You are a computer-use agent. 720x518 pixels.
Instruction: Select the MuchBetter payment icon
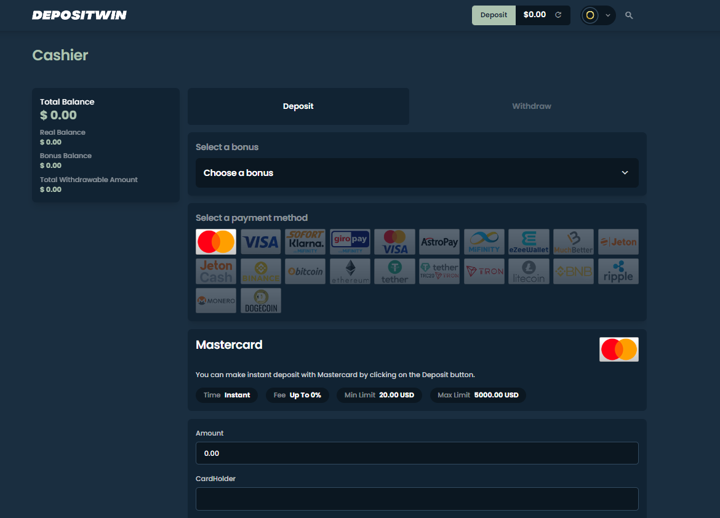(x=574, y=242)
